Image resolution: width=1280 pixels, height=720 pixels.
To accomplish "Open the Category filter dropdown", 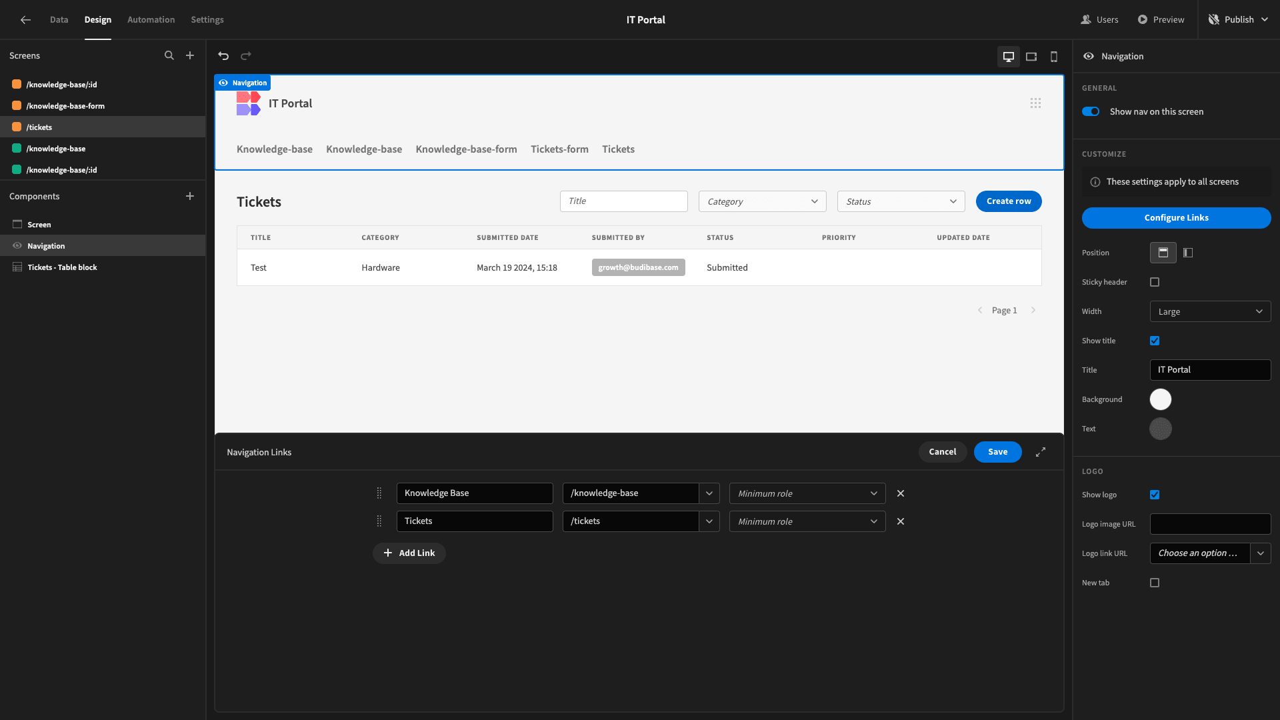I will point(762,201).
